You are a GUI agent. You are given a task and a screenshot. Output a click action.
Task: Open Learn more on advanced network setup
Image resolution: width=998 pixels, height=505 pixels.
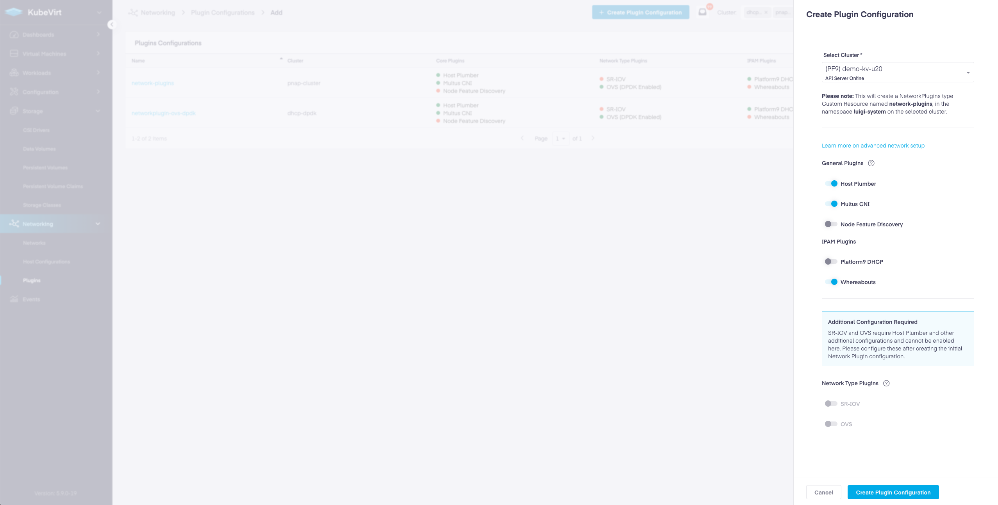coord(873,146)
